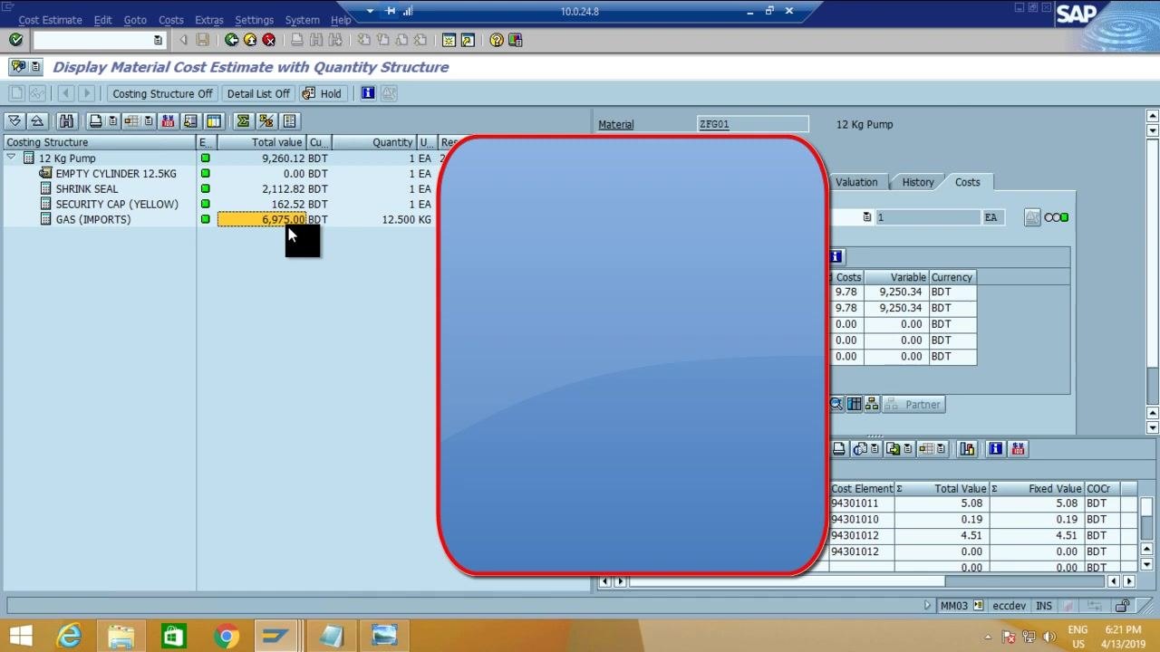Click the Hold button
1160x652 pixels.
[322, 93]
